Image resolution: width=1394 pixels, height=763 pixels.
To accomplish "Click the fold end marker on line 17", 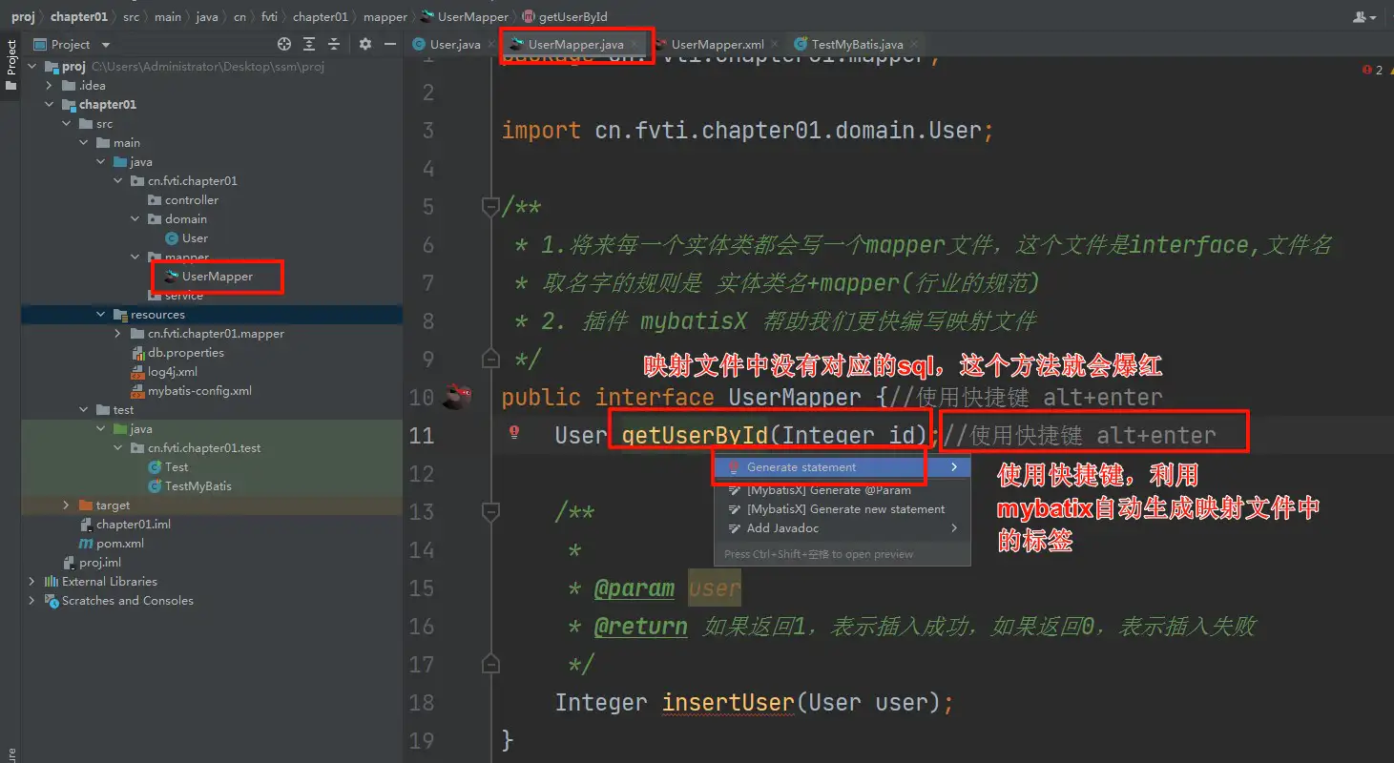I will [x=490, y=664].
